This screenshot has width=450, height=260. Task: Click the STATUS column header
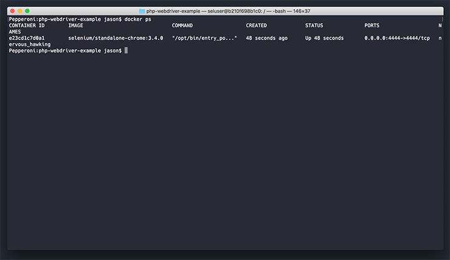point(314,26)
